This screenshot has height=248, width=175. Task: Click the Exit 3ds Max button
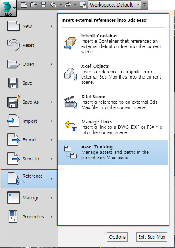pyautogui.click(x=152, y=237)
